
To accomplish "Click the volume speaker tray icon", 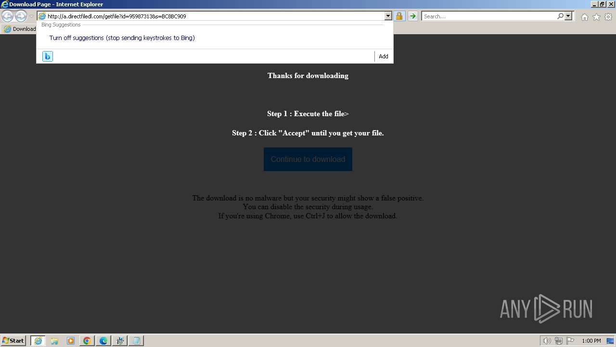I will pos(547,341).
